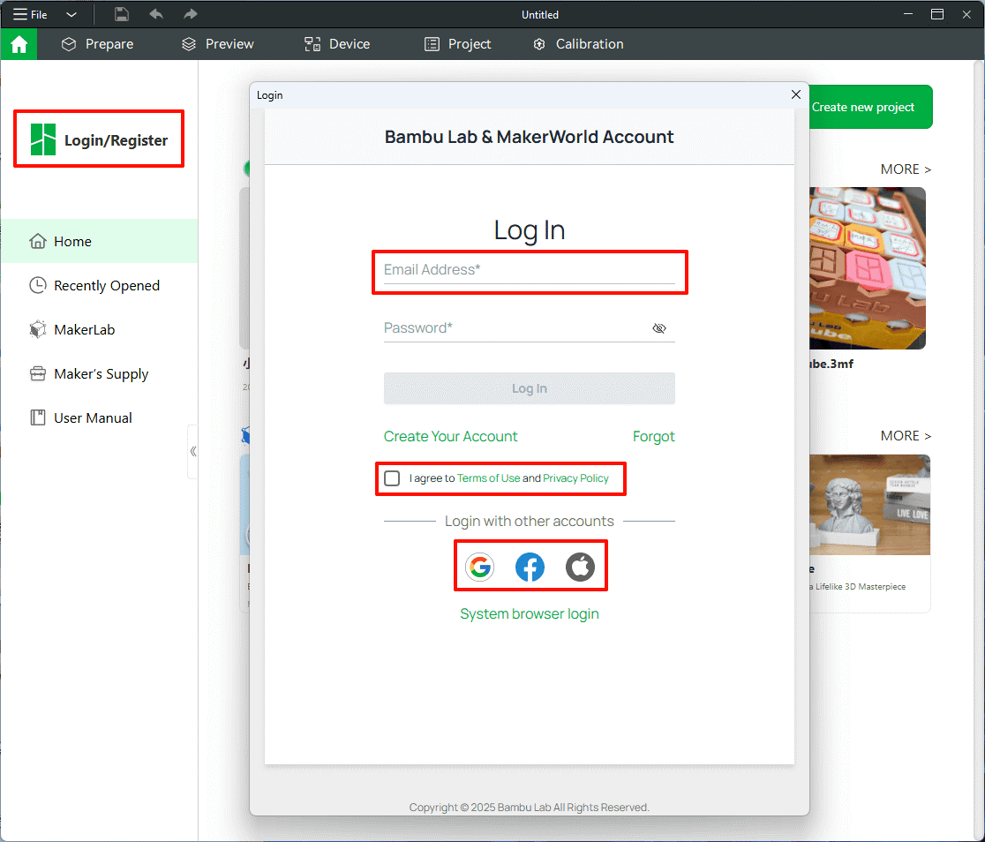Click the Create Your Account link
Screen dimensions: 985x842
pos(450,437)
